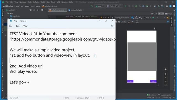Screen dimensions: 177x100
Task: Collapse the app module tree node
Action: pos(6,13)
